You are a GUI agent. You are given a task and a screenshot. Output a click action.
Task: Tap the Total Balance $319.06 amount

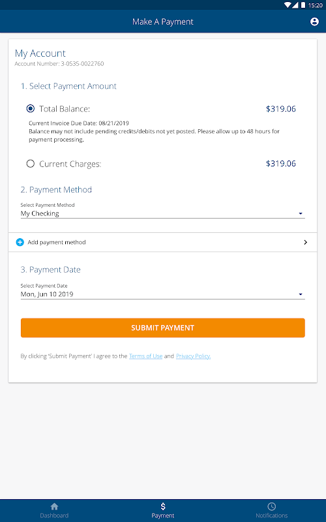(x=281, y=109)
